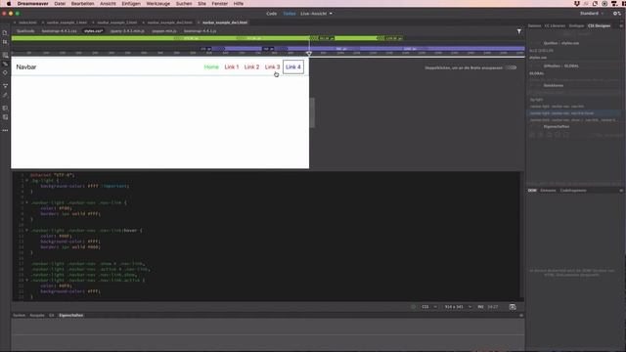Open the bootstrap-4.4.1.css related file

pyautogui.click(x=59, y=30)
